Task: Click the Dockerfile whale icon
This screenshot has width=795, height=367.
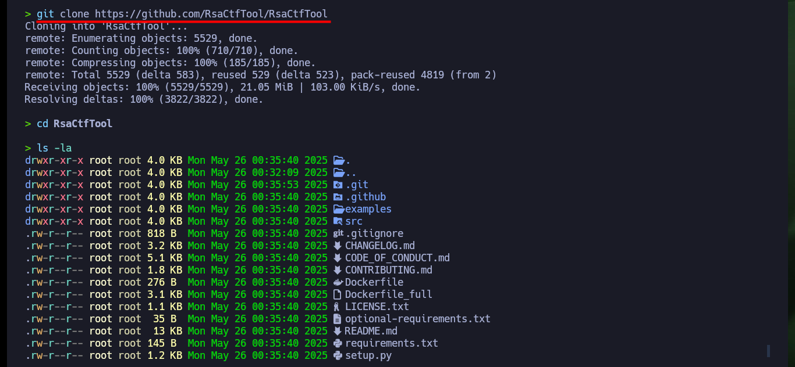Action: (338, 282)
